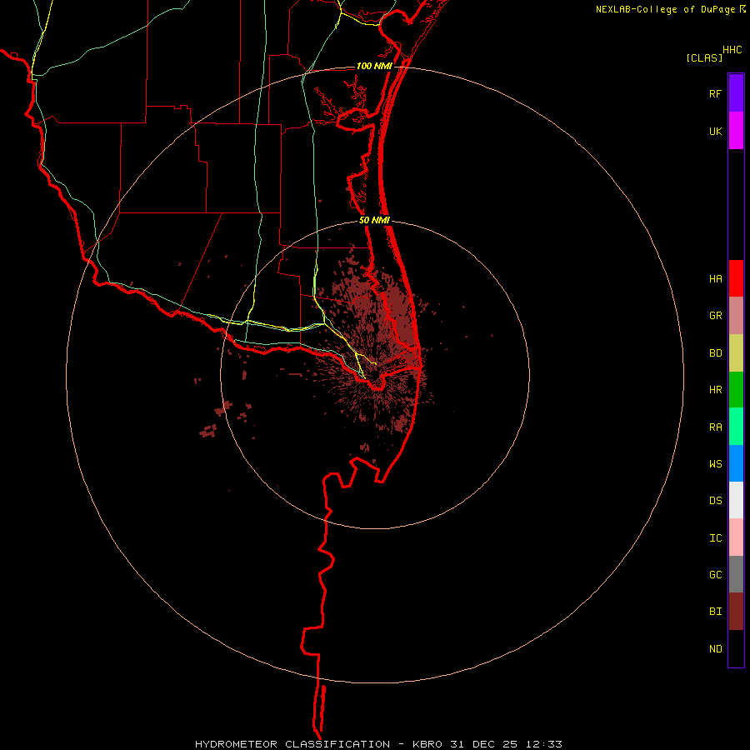Click the purple RF color swatch
Viewport: 750px width, 750px height.
(736, 93)
